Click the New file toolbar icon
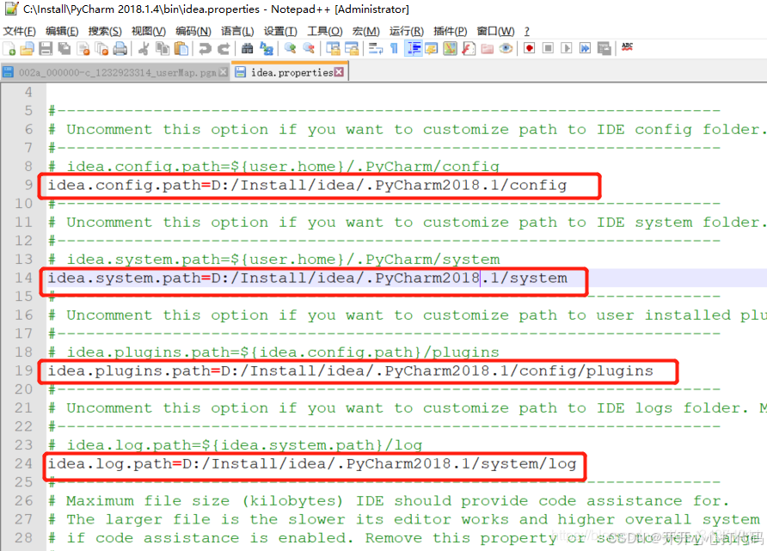Viewport: 767px width, 551px height. coord(9,48)
